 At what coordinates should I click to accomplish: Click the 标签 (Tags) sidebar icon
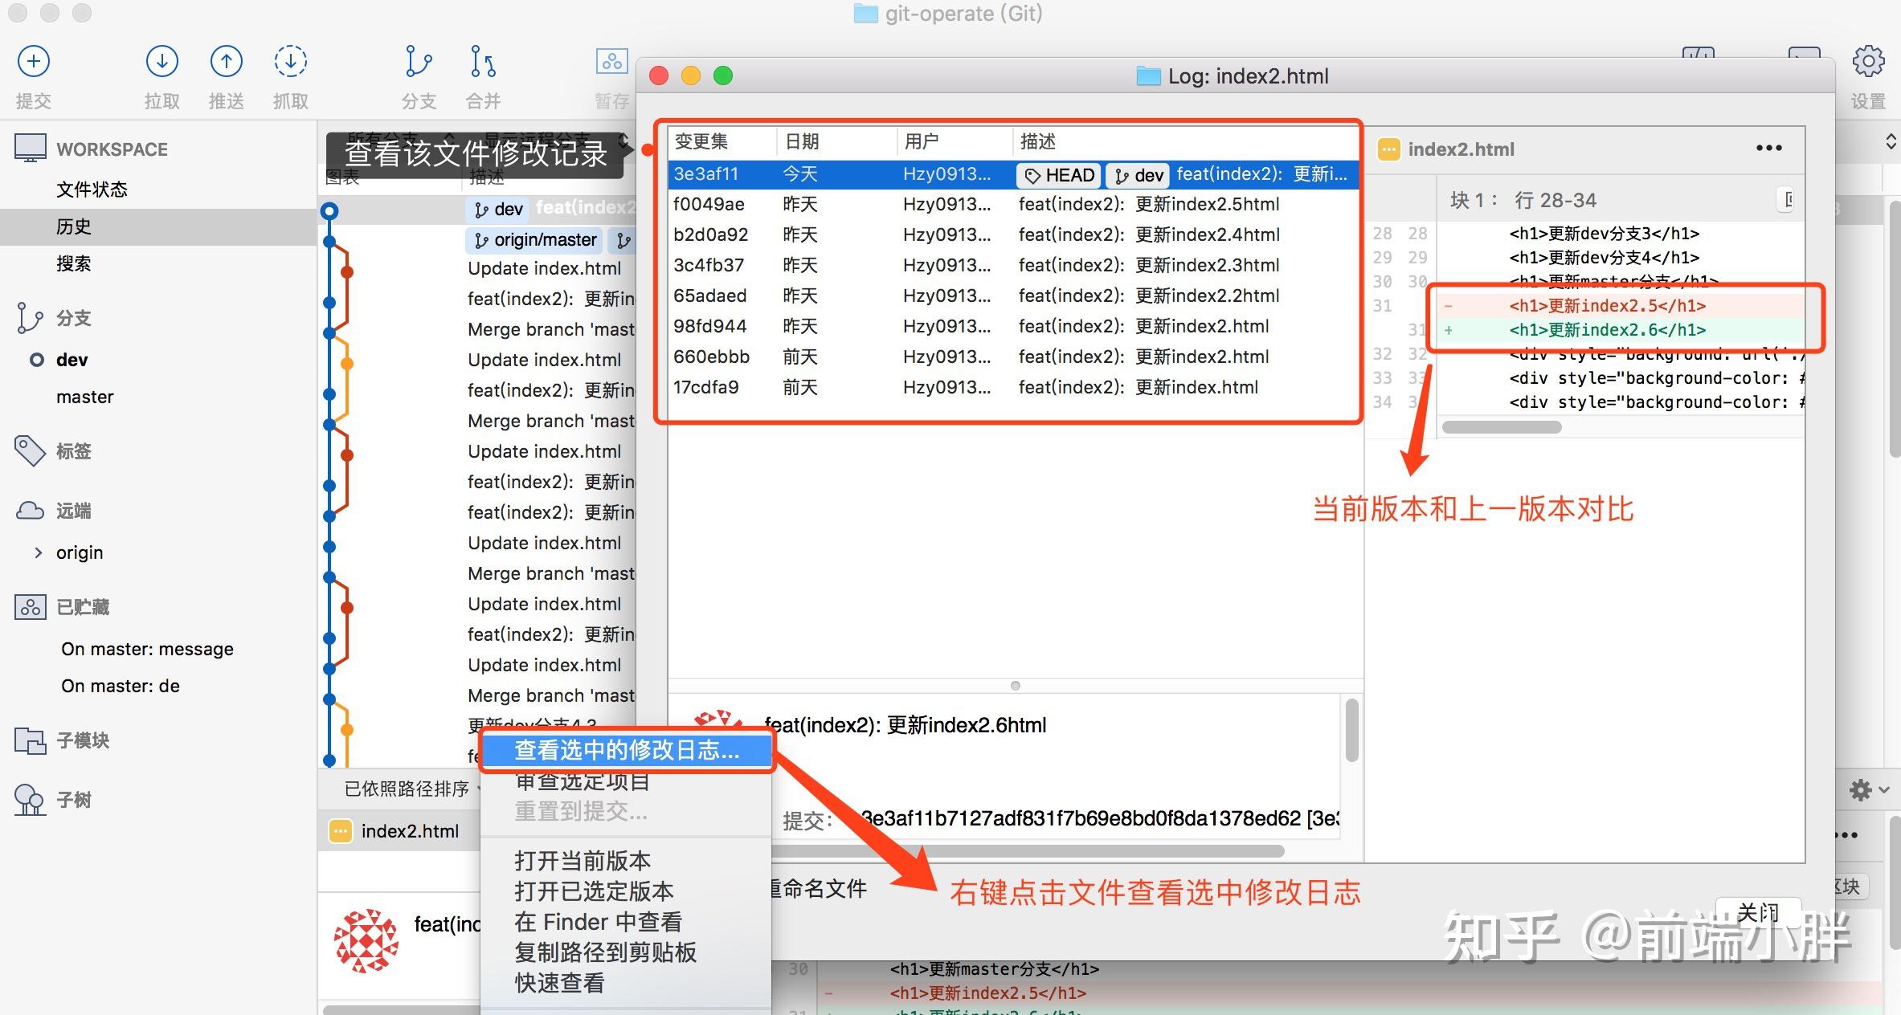click(x=30, y=451)
